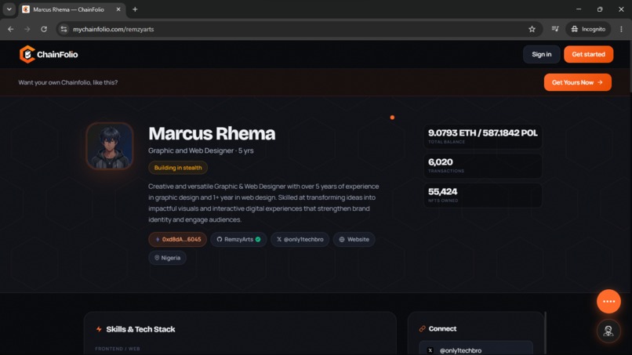The height and width of the screenshot is (355, 632).
Task: Bookmark this page with the star
Action: click(x=532, y=29)
